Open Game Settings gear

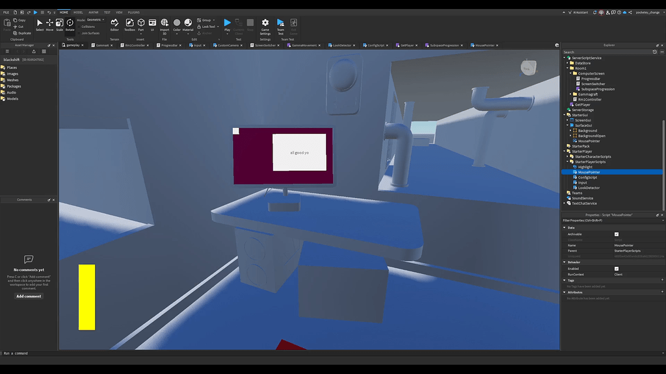click(x=265, y=25)
